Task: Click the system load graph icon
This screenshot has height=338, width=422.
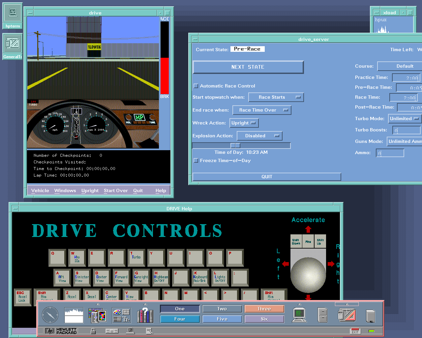Action: coord(74,315)
